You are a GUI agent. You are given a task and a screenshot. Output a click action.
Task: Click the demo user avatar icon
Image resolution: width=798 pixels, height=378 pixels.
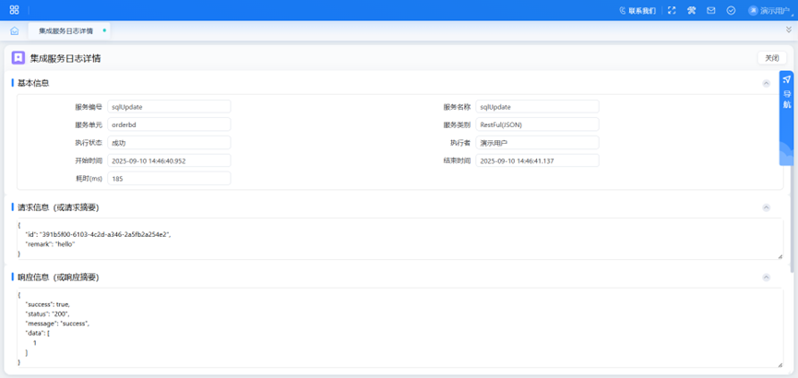pyautogui.click(x=753, y=10)
